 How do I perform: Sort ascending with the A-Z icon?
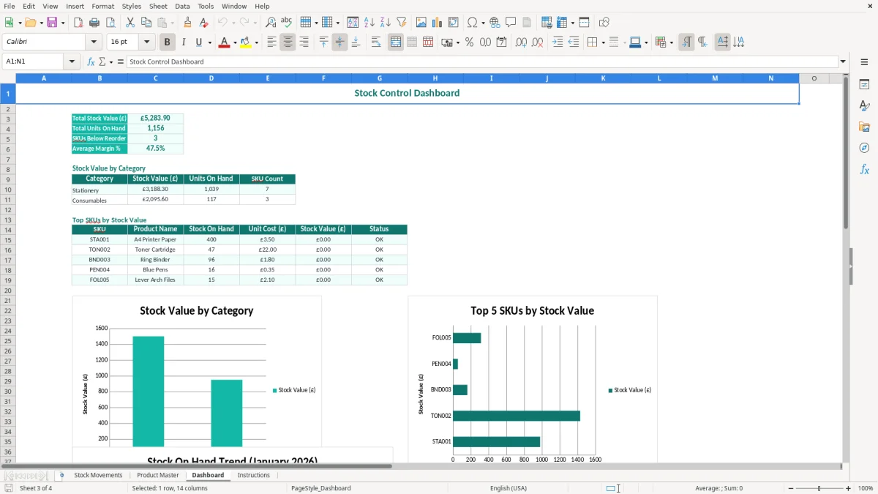pos(369,23)
